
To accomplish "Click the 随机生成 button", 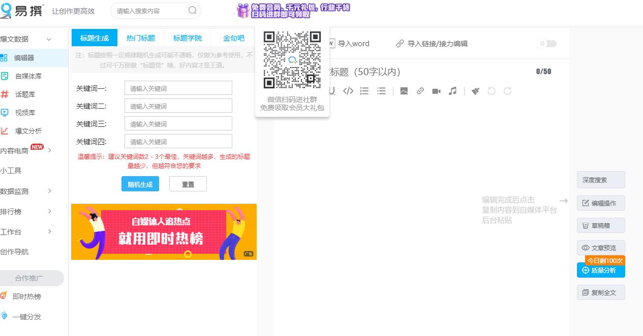I will tap(140, 184).
